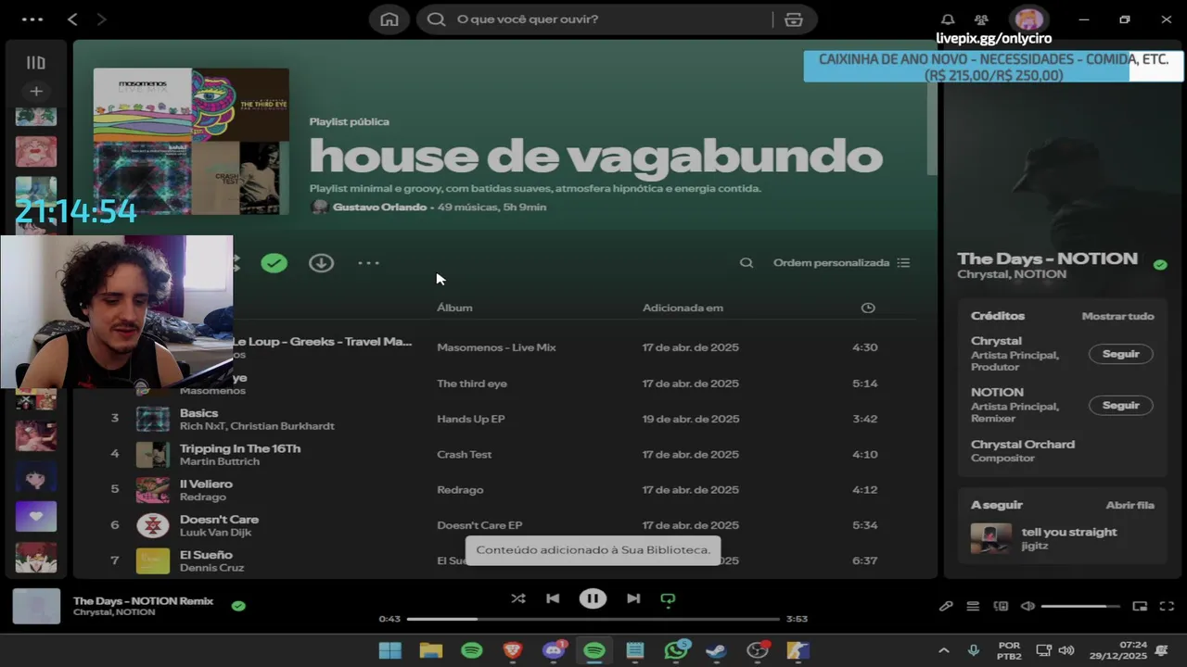Enter full screen with the expand icon
This screenshot has height=667, width=1187.
click(x=1168, y=606)
